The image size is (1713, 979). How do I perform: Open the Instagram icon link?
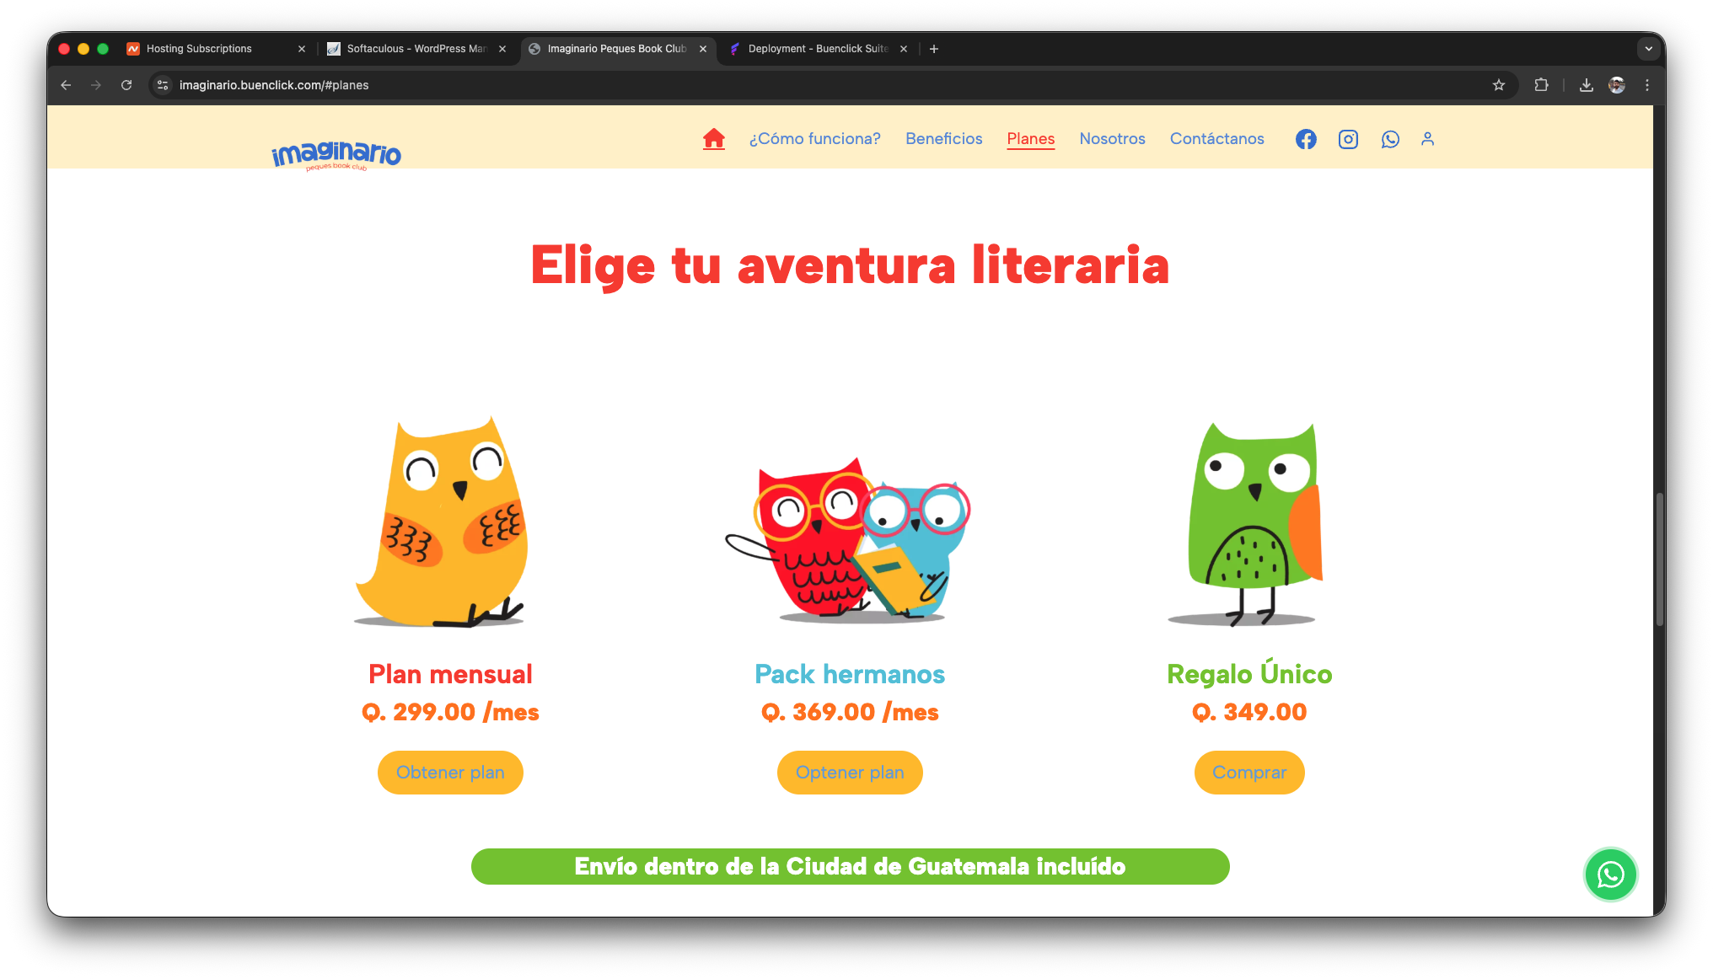tap(1348, 139)
